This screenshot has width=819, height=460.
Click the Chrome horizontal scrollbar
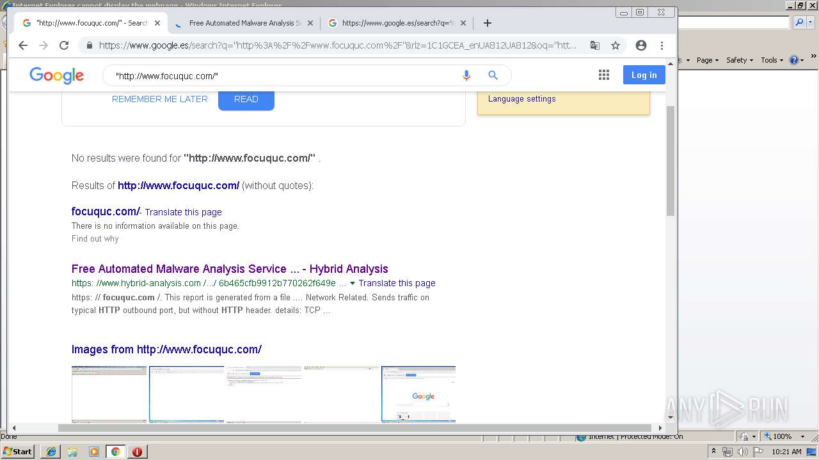click(x=355, y=428)
